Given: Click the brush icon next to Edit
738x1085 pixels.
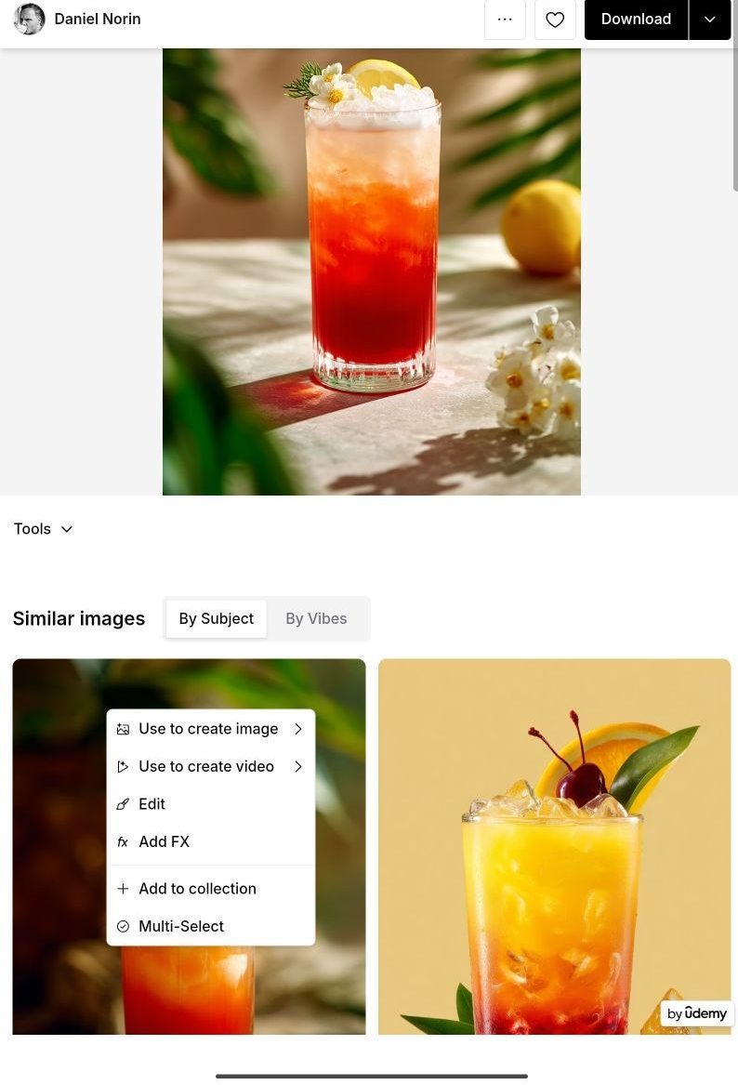Looking at the screenshot, I should point(123,804).
